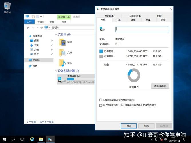Close the 本地磁盘 (C:) 属性 dialog
The width and height of the screenshot is (191, 143).
pyautogui.click(x=170, y=9)
